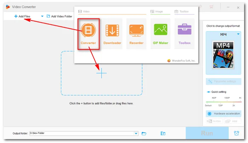The width and height of the screenshot is (248, 143).
Task: Launch the Recorder tool
Action: coord(136,34)
